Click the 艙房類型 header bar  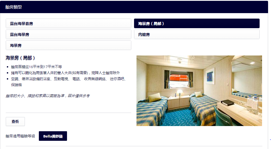[x=134, y=7]
